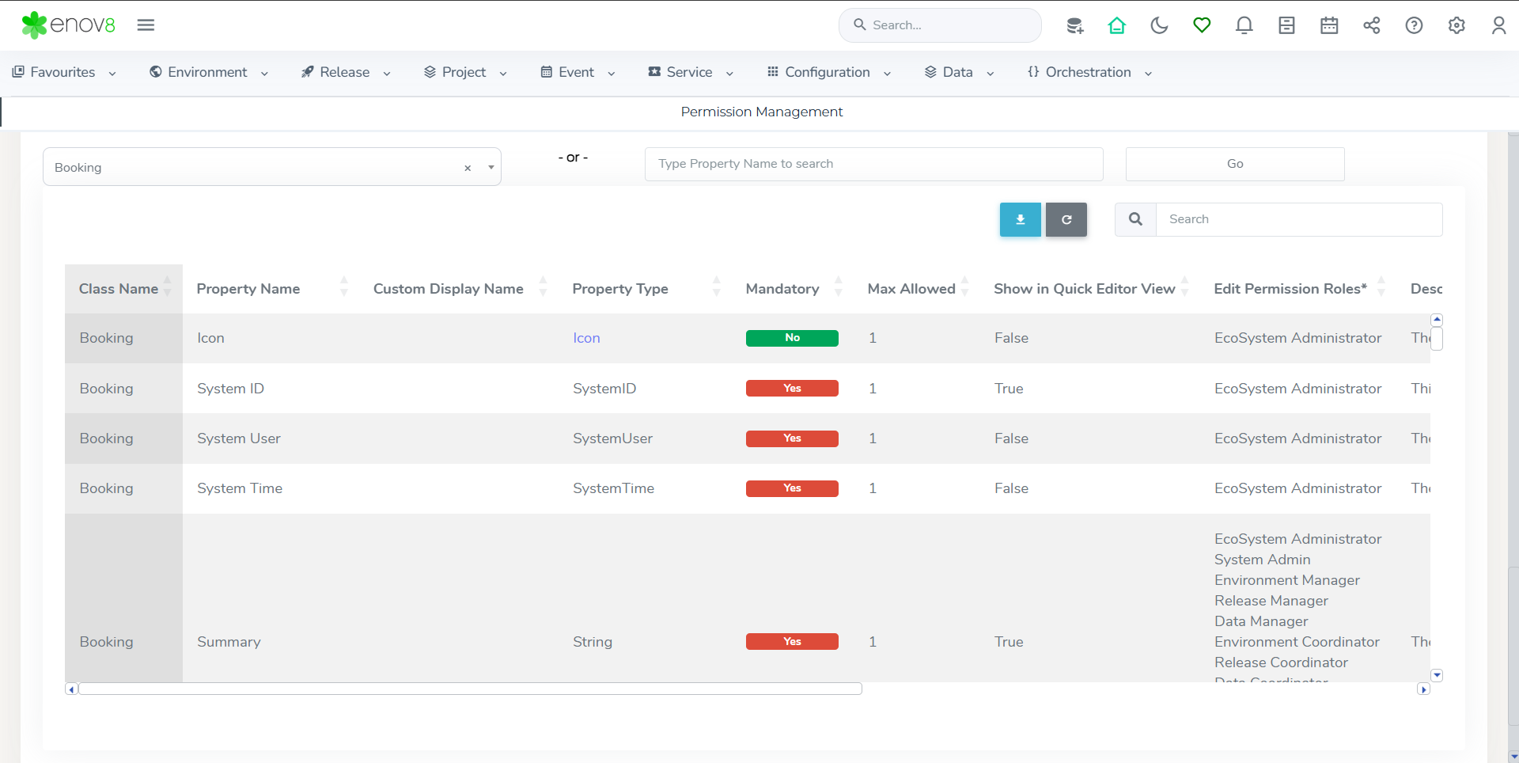Screen dimensions: 1519x763
Task: Open the Release menu
Action: [346, 72]
